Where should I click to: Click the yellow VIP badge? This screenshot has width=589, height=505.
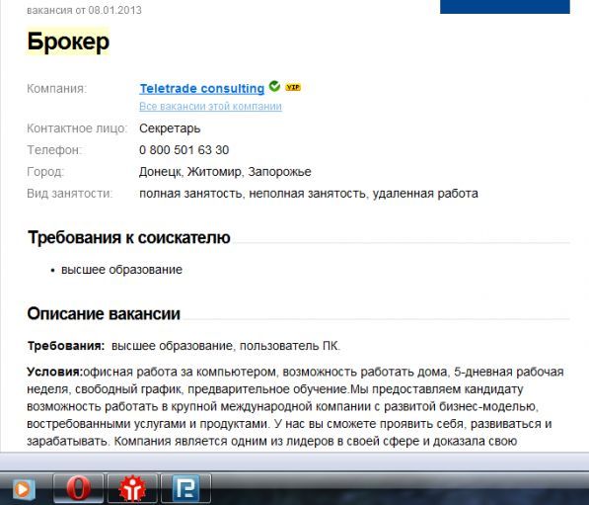coord(293,87)
